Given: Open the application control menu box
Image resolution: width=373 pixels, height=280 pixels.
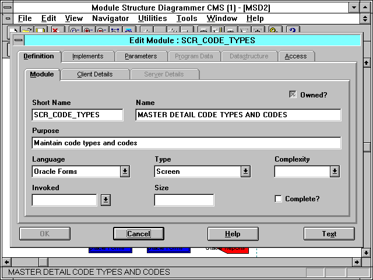Looking at the screenshot, I should [x=6, y=8].
